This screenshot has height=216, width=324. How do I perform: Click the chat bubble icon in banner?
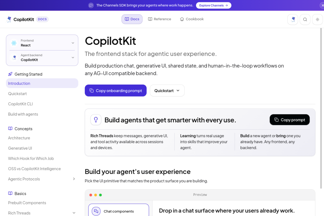tap(91, 5)
